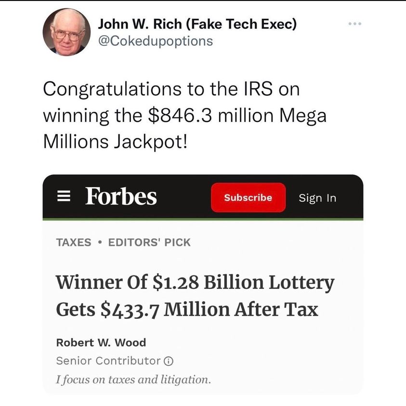Open Robert W. Wood author page

tap(101, 342)
